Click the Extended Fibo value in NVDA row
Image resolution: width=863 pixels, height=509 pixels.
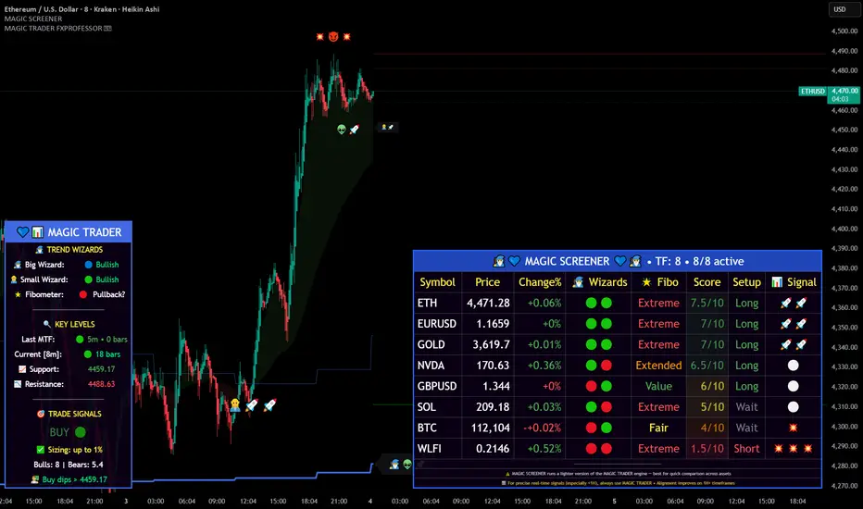[x=658, y=366]
